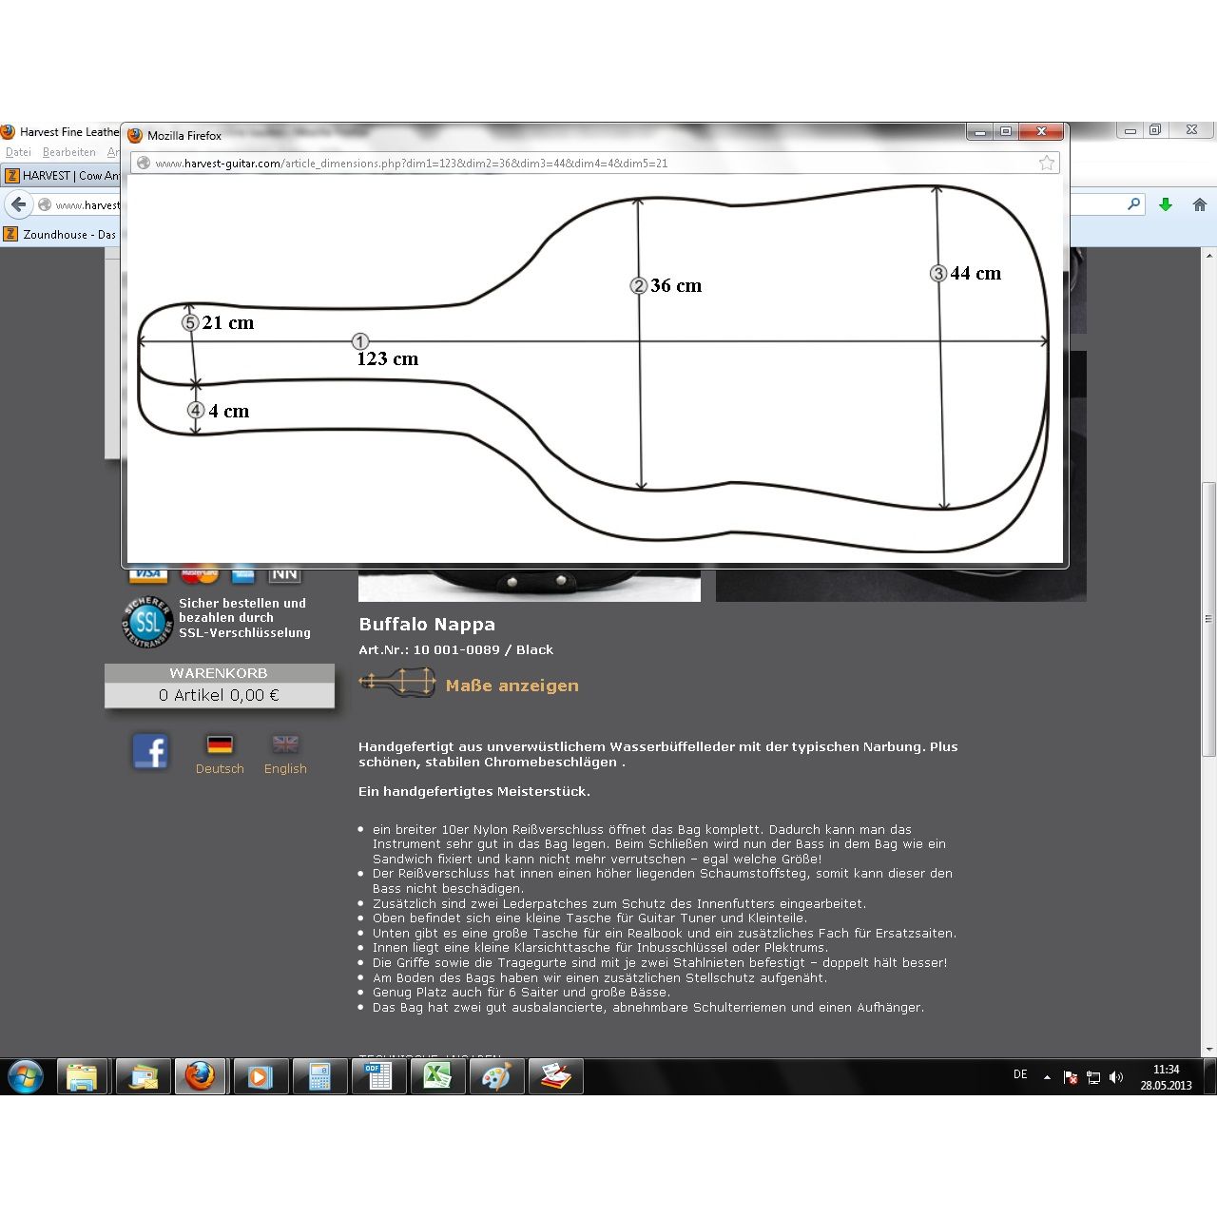The height and width of the screenshot is (1217, 1217).
Task: Click the 123 cm dimension label
Action: pos(387,358)
